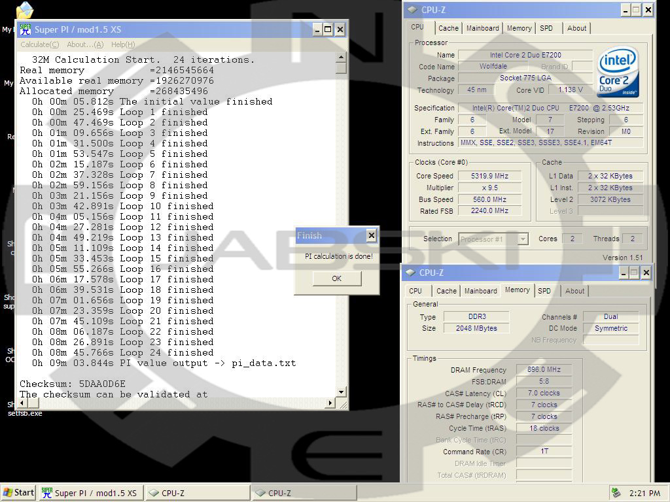Click the DC Mode value Symmetric
Viewport: 670px width, 502px height.
coord(611,328)
